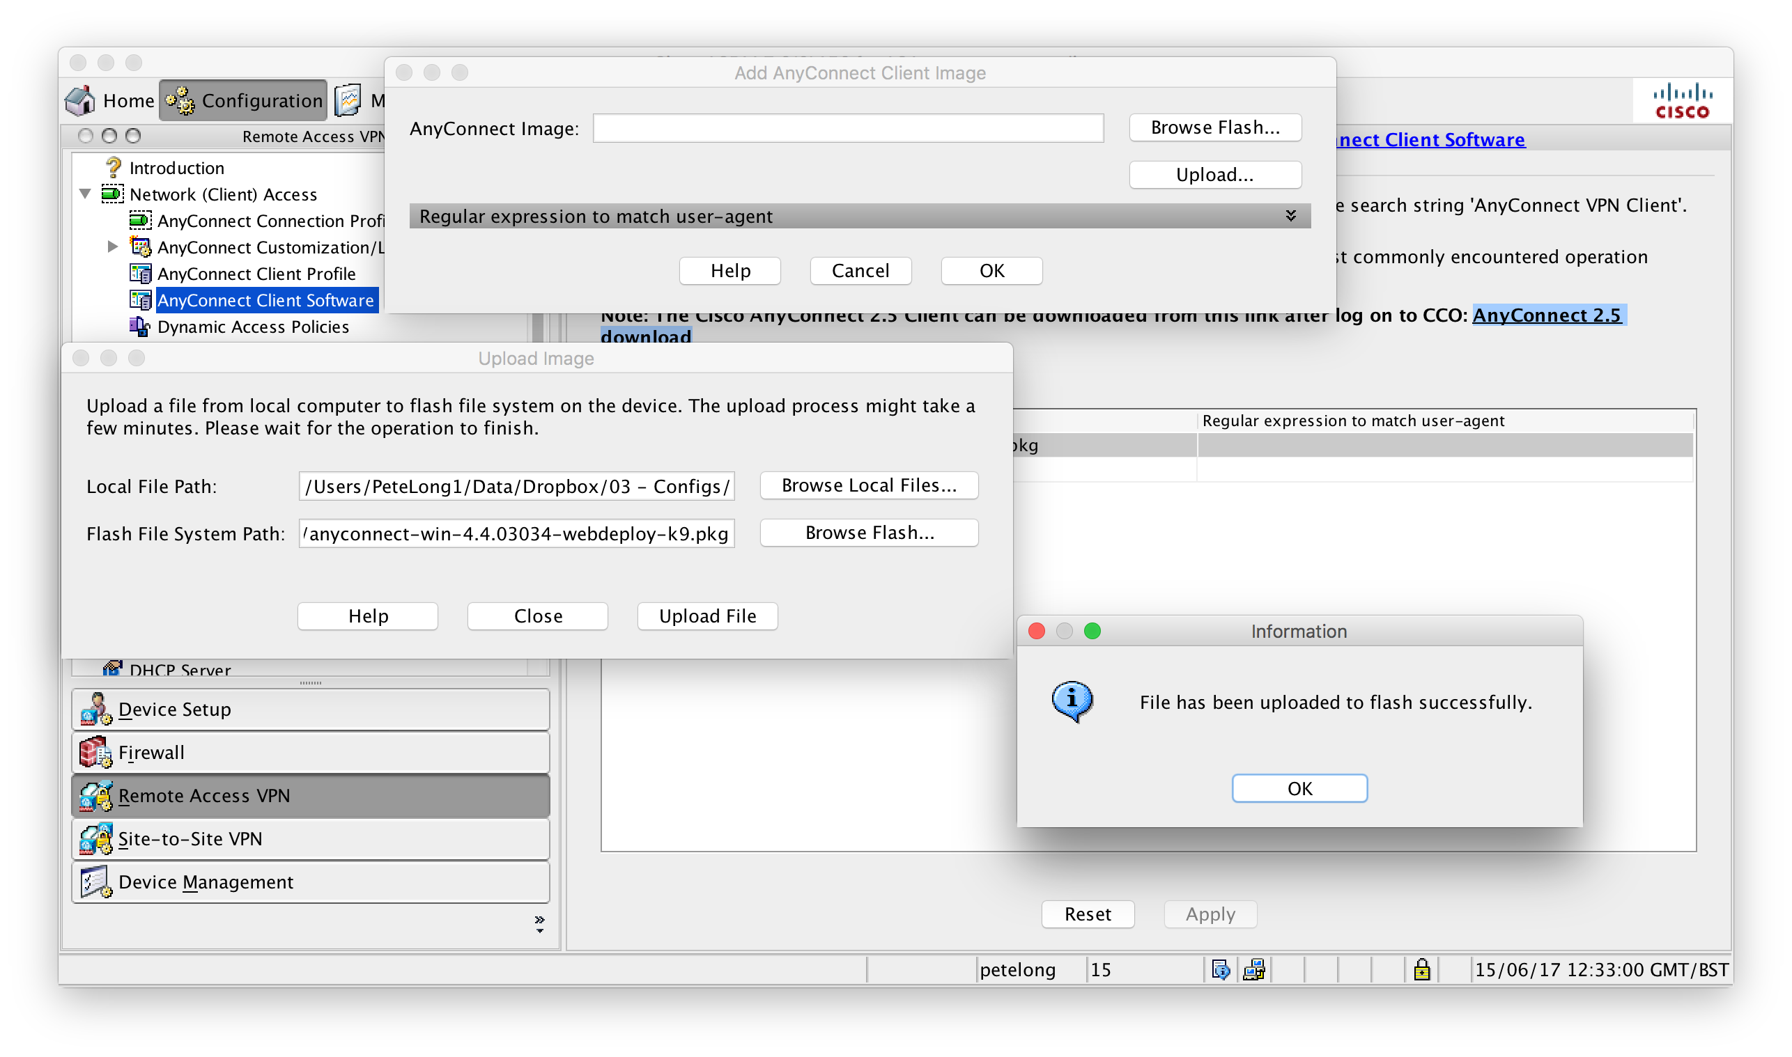The image size is (1792, 1057).
Task: Click Help in Upload Image dialog
Action: pos(369,616)
